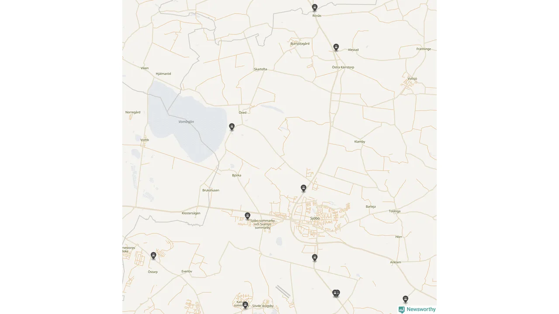Open the marker above Östarp label
The image size is (559, 314).
pyautogui.click(x=153, y=256)
